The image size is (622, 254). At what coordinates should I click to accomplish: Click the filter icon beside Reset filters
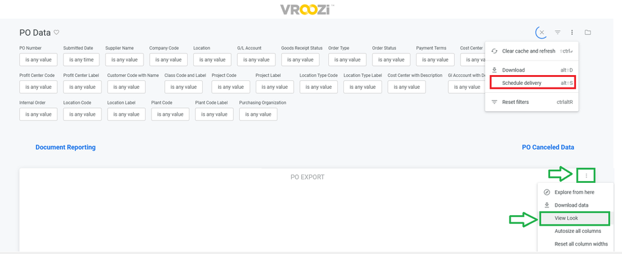click(x=494, y=102)
